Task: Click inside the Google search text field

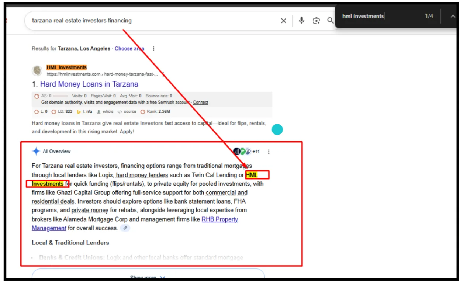Action: [148, 21]
